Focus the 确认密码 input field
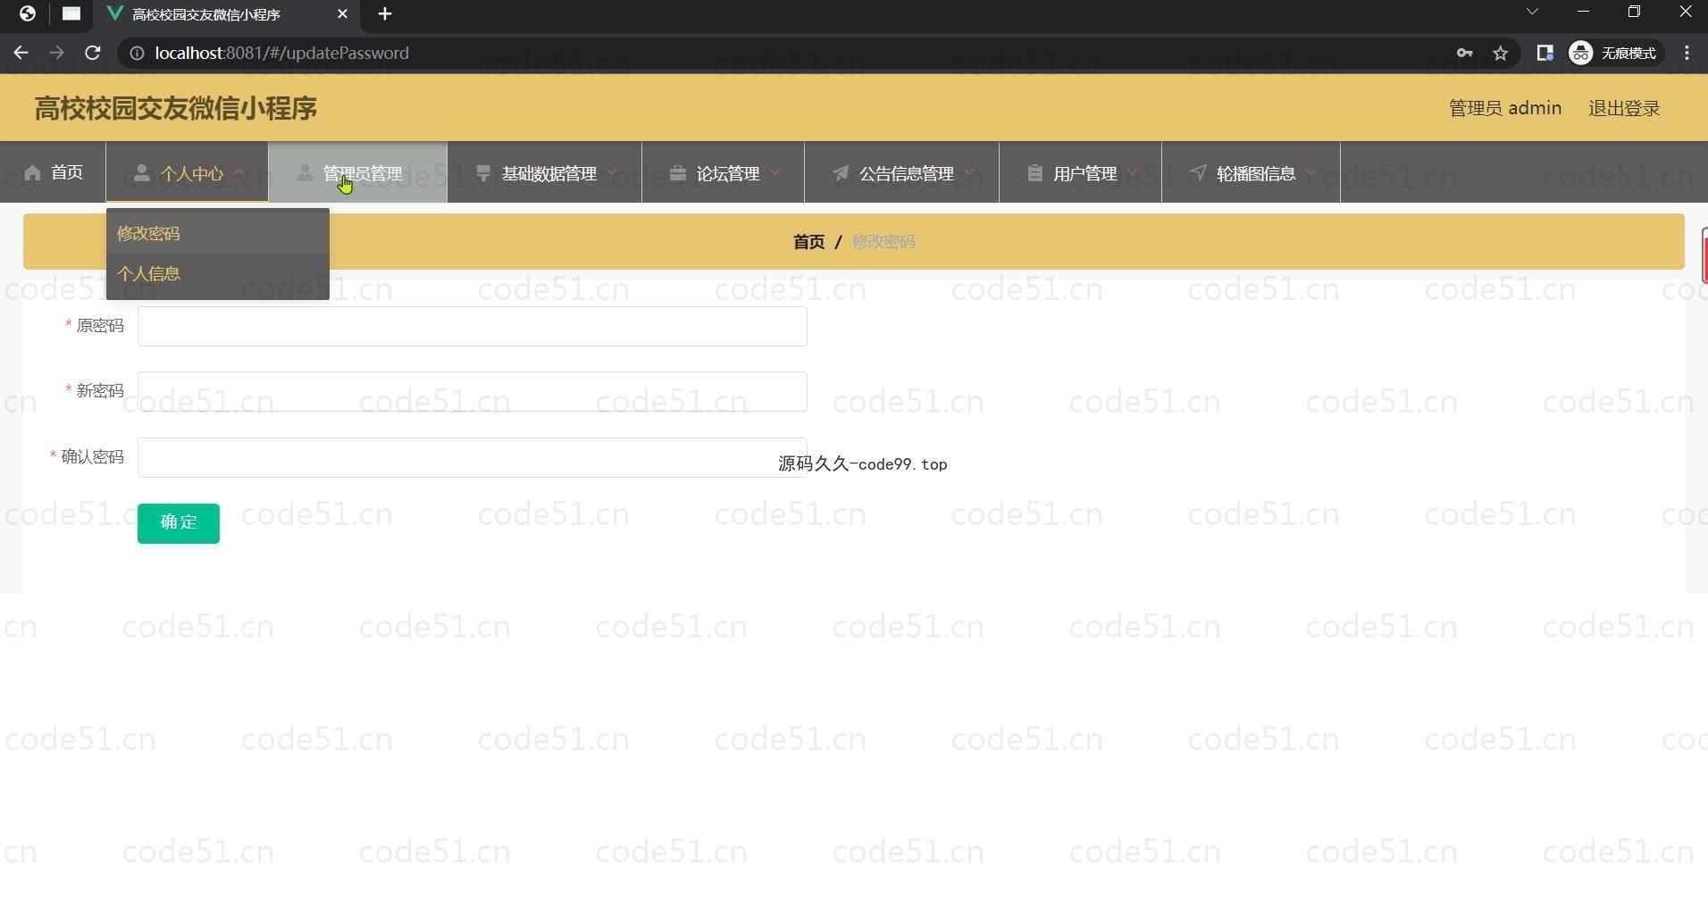 (473, 457)
